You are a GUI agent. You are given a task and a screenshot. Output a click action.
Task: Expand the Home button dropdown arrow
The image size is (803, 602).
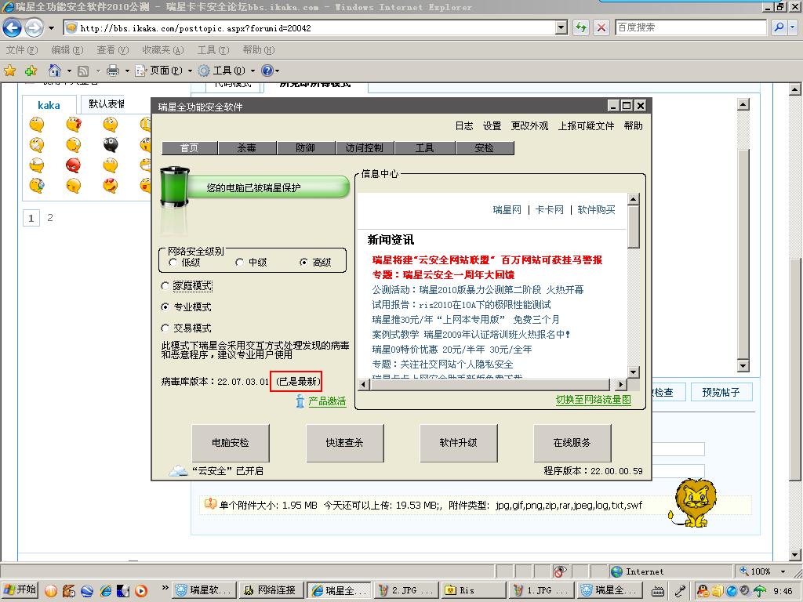tap(69, 71)
